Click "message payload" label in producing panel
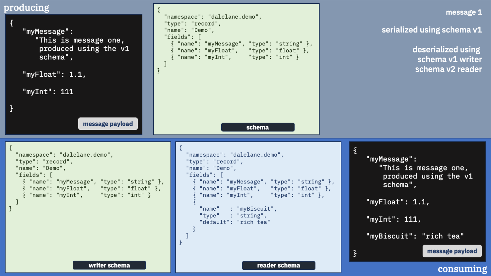491x276 pixels. pos(108,124)
